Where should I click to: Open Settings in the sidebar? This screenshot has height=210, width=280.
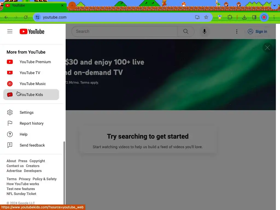(31, 112)
